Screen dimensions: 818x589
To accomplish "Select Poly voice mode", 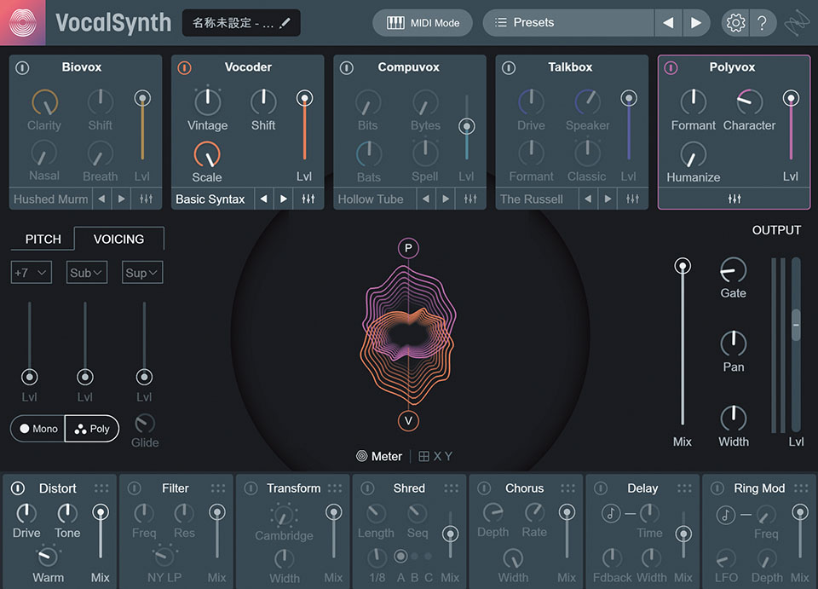I will click(92, 429).
